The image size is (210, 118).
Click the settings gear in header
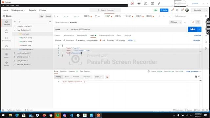pyautogui.click(x=177, y=10)
